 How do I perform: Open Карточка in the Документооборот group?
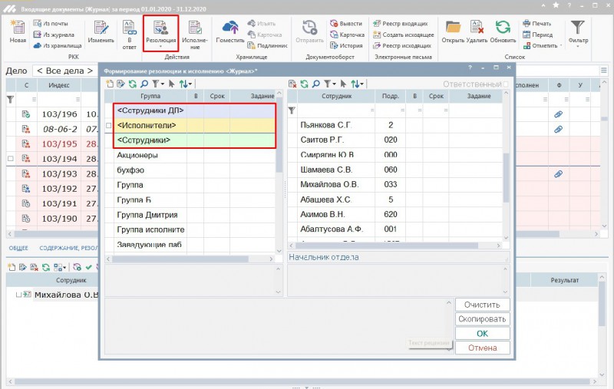click(348, 35)
